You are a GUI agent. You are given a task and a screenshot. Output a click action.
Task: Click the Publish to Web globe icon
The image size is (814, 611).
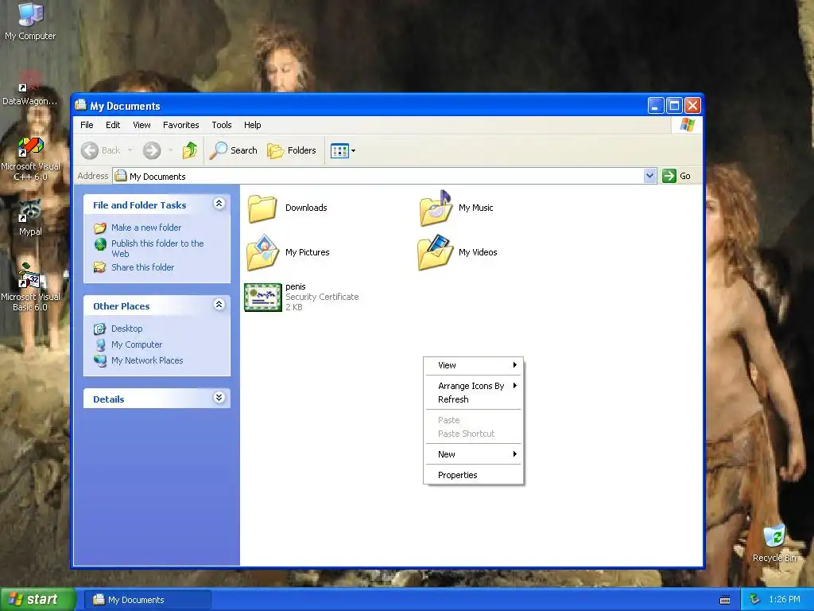tap(100, 244)
